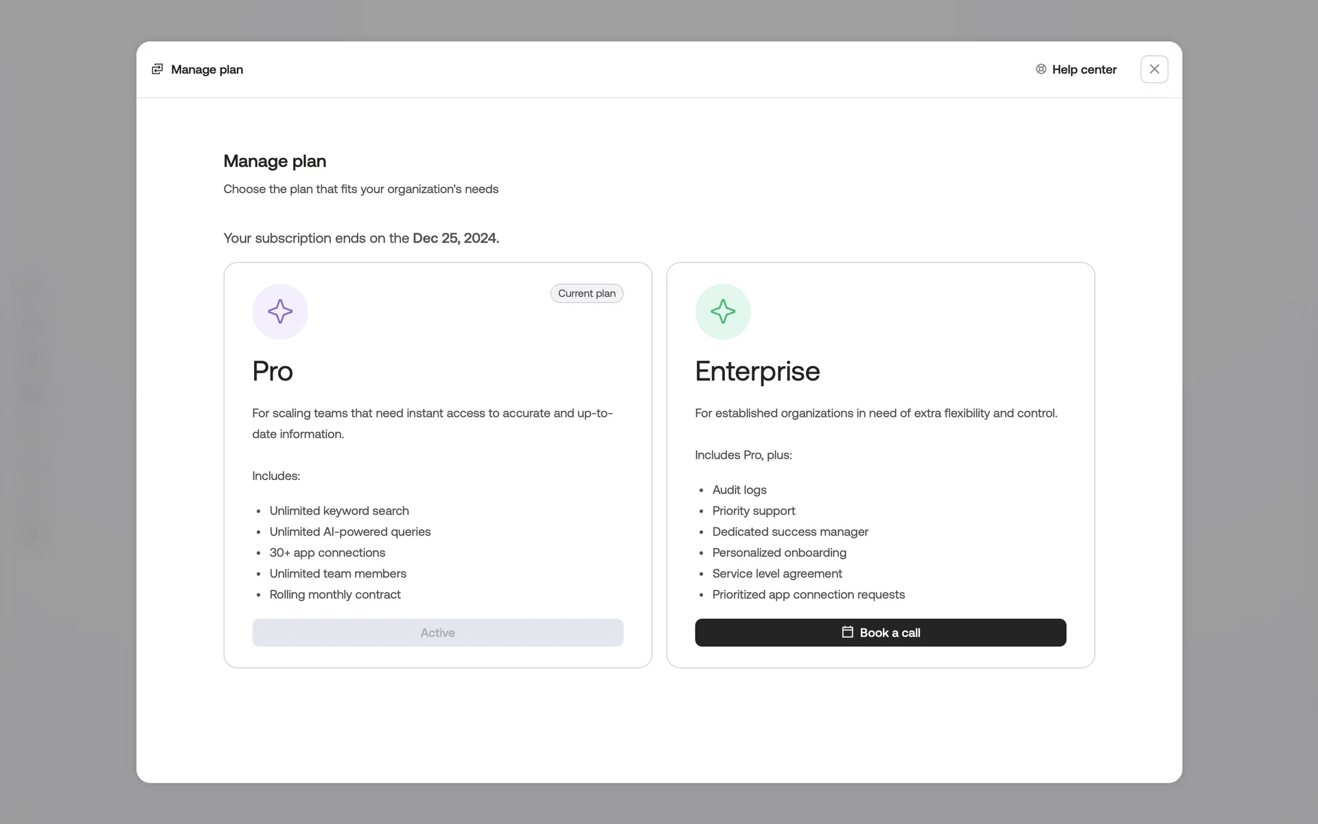
Task: Click the Enterprise plan title
Action: tap(757, 371)
